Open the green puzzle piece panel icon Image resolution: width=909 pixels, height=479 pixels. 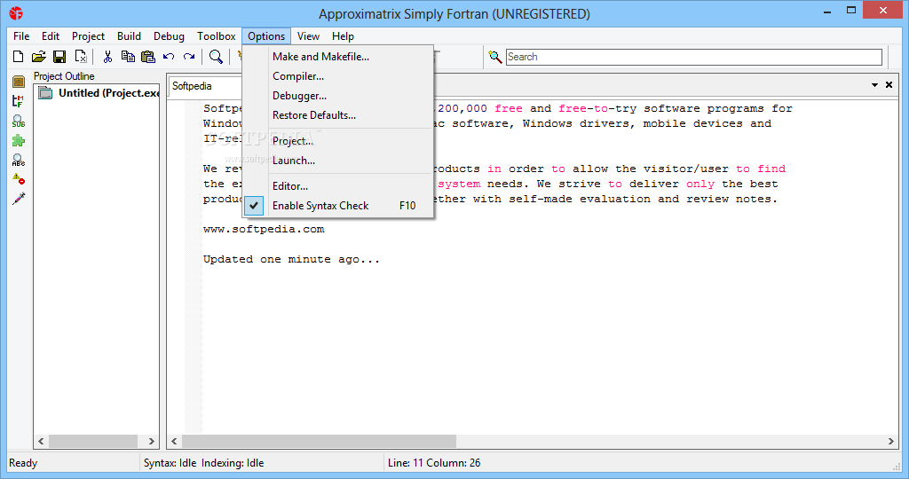tap(19, 140)
